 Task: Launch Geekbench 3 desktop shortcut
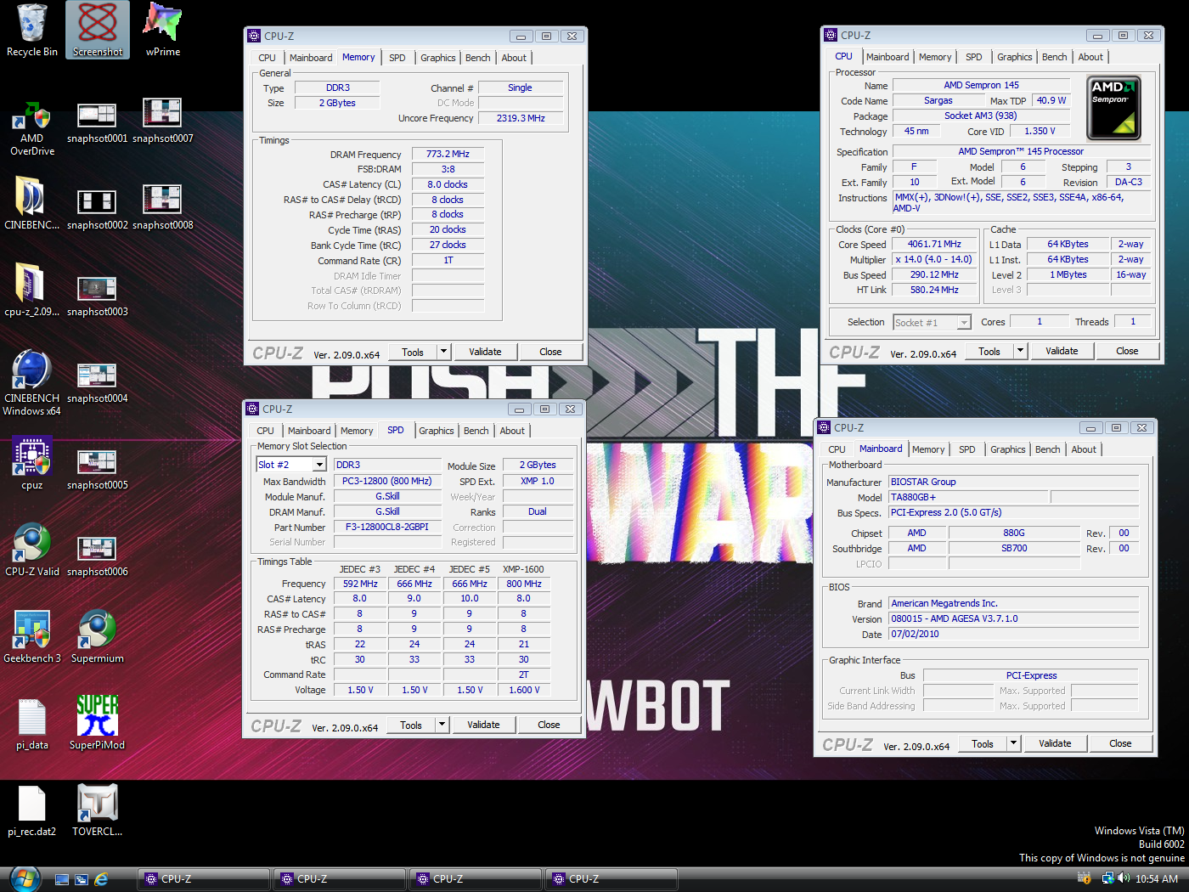tap(32, 637)
